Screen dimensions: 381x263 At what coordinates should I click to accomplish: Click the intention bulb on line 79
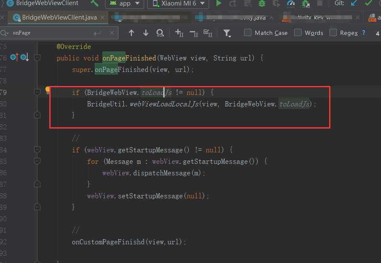(x=47, y=90)
